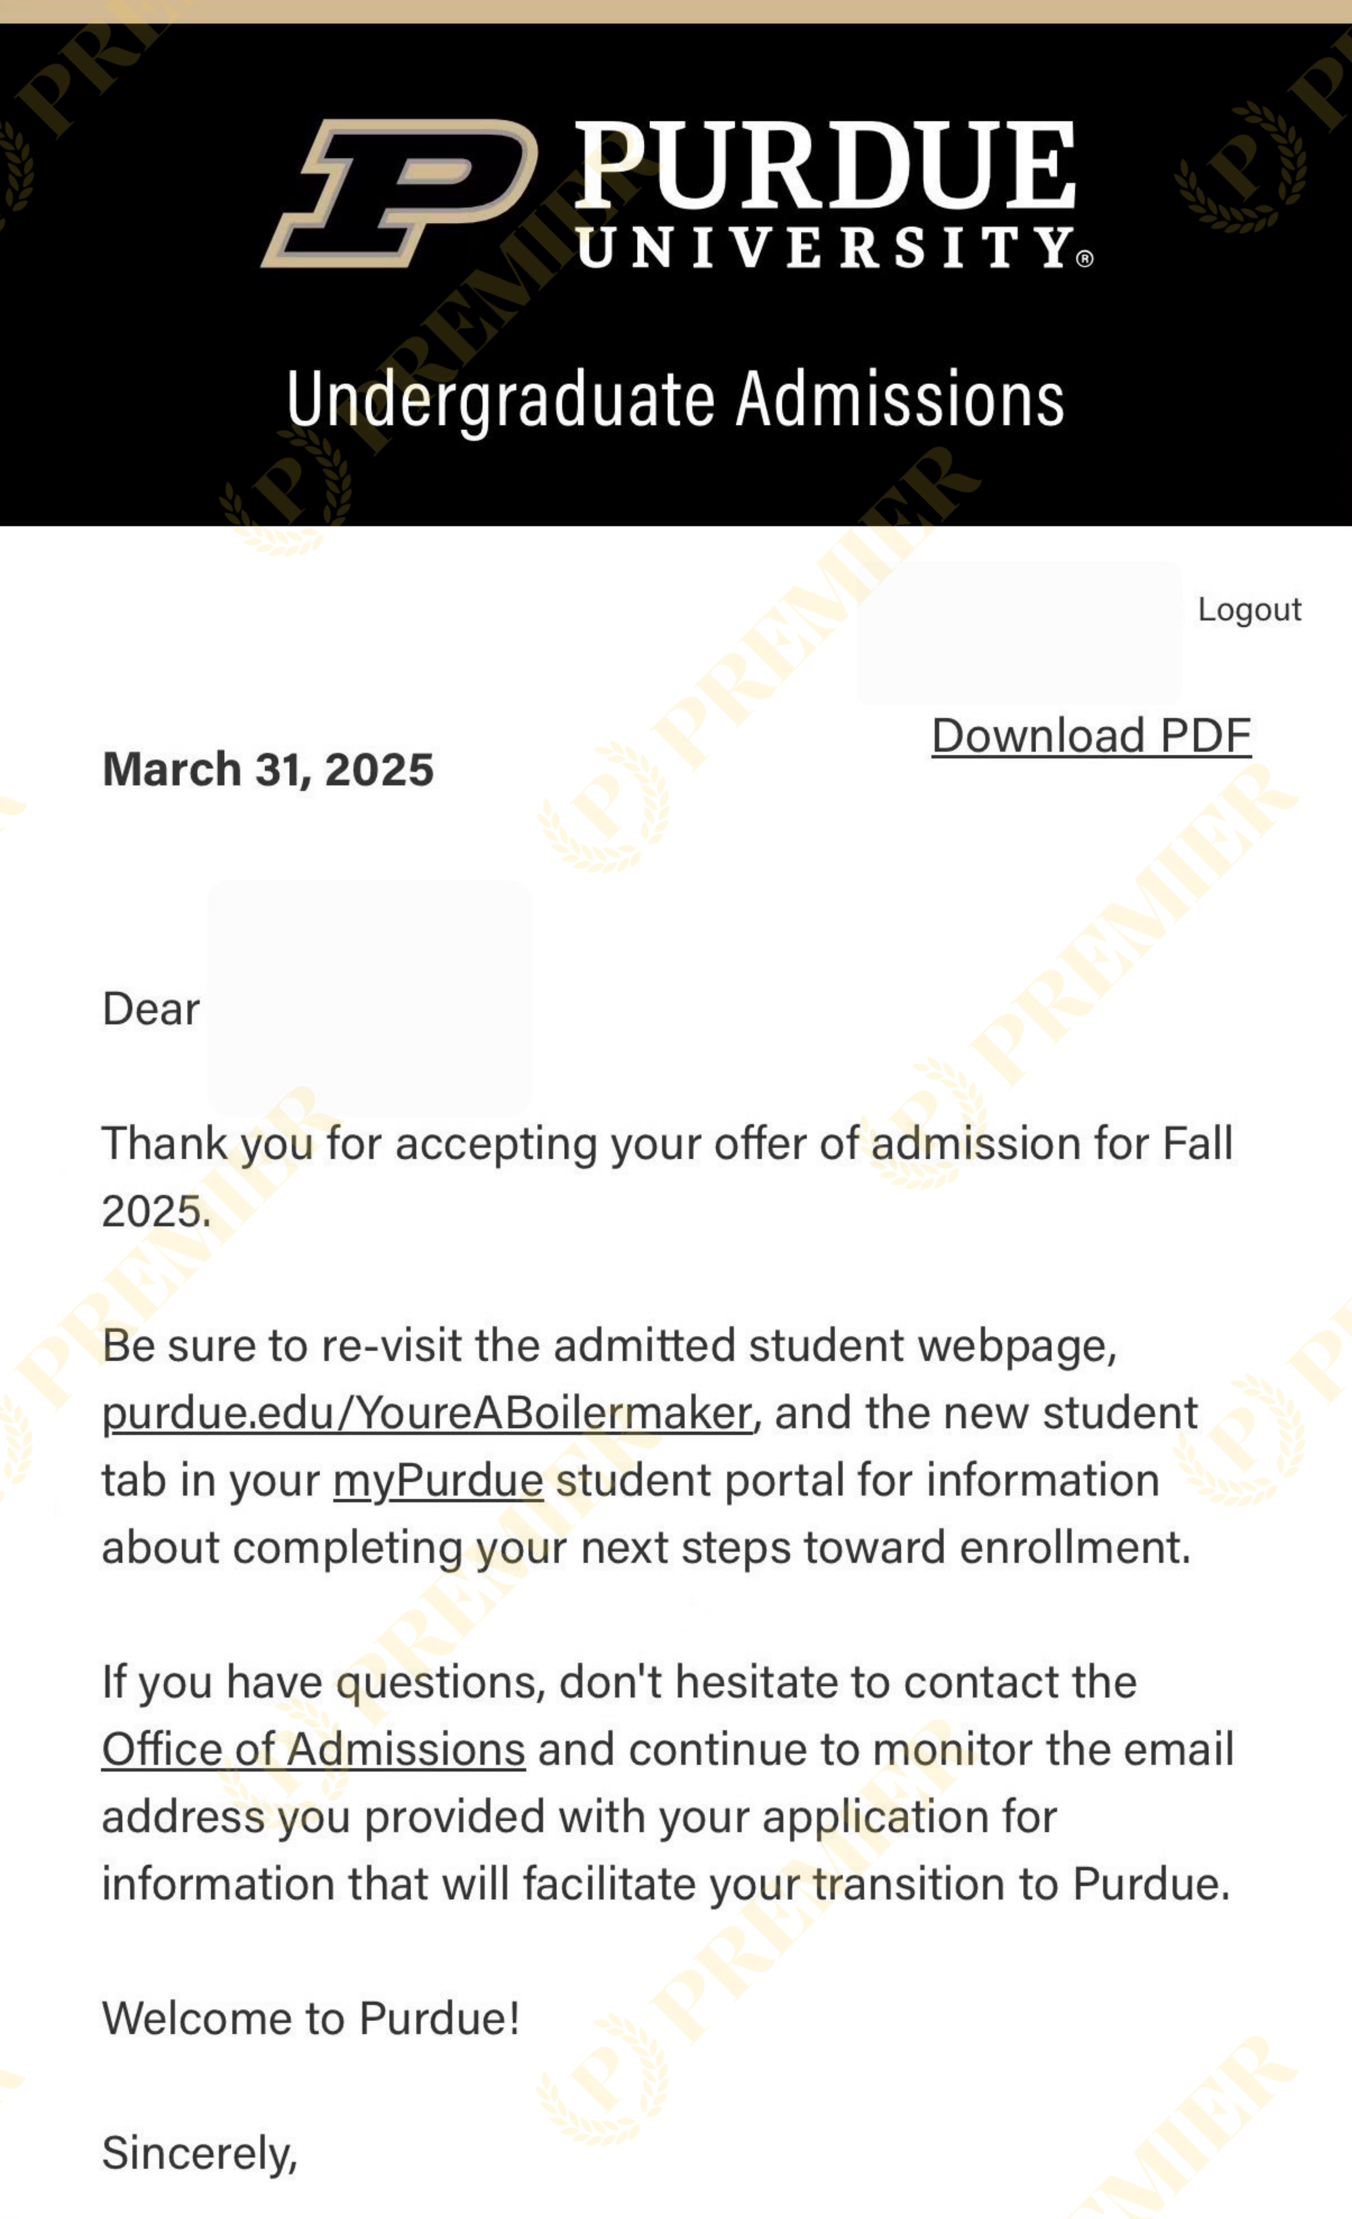Open the purdue.edu/YoureABoilermaker link
1352x2219 pixels.
point(427,1413)
